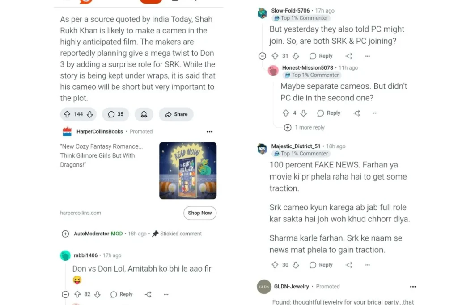
Task: Reply to rabbi1406's comment
Action: click(x=122, y=294)
